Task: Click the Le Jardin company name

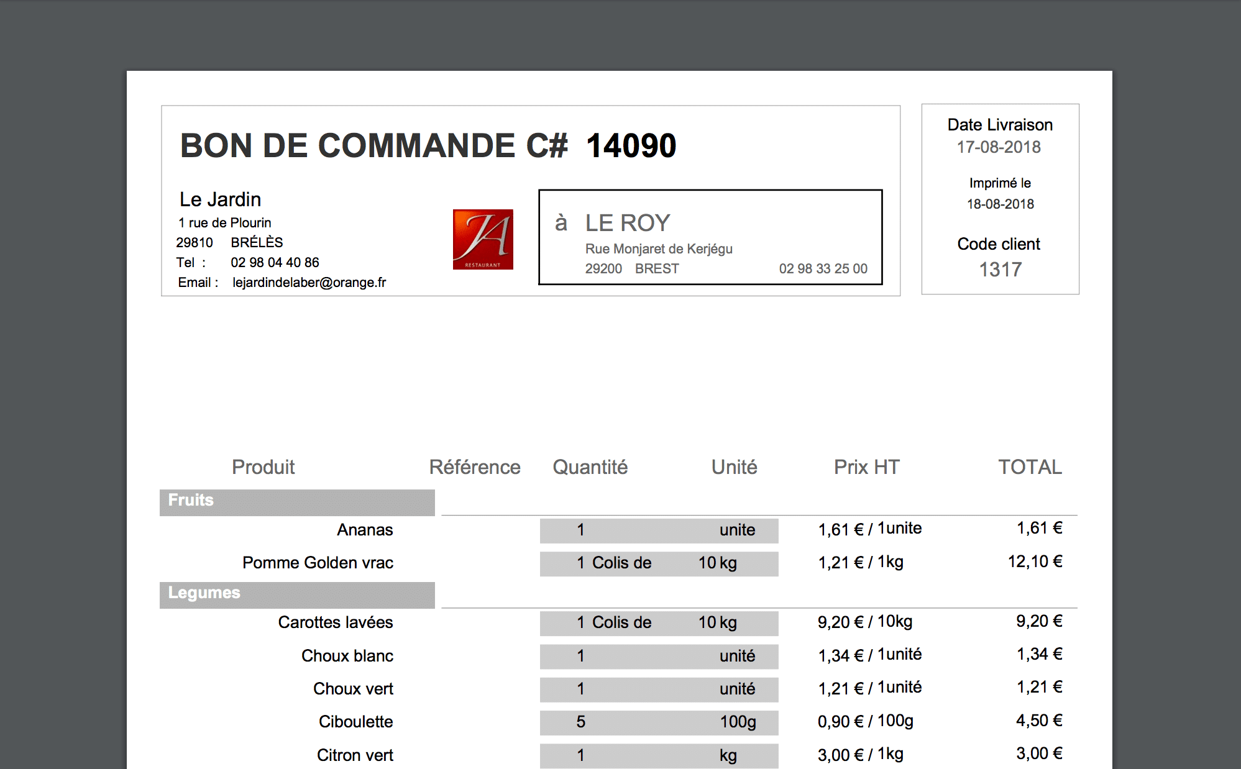Action: (220, 199)
